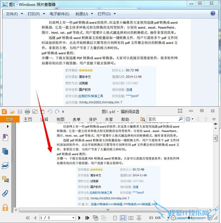Click the next view icon in status bar

[x=103, y=218]
